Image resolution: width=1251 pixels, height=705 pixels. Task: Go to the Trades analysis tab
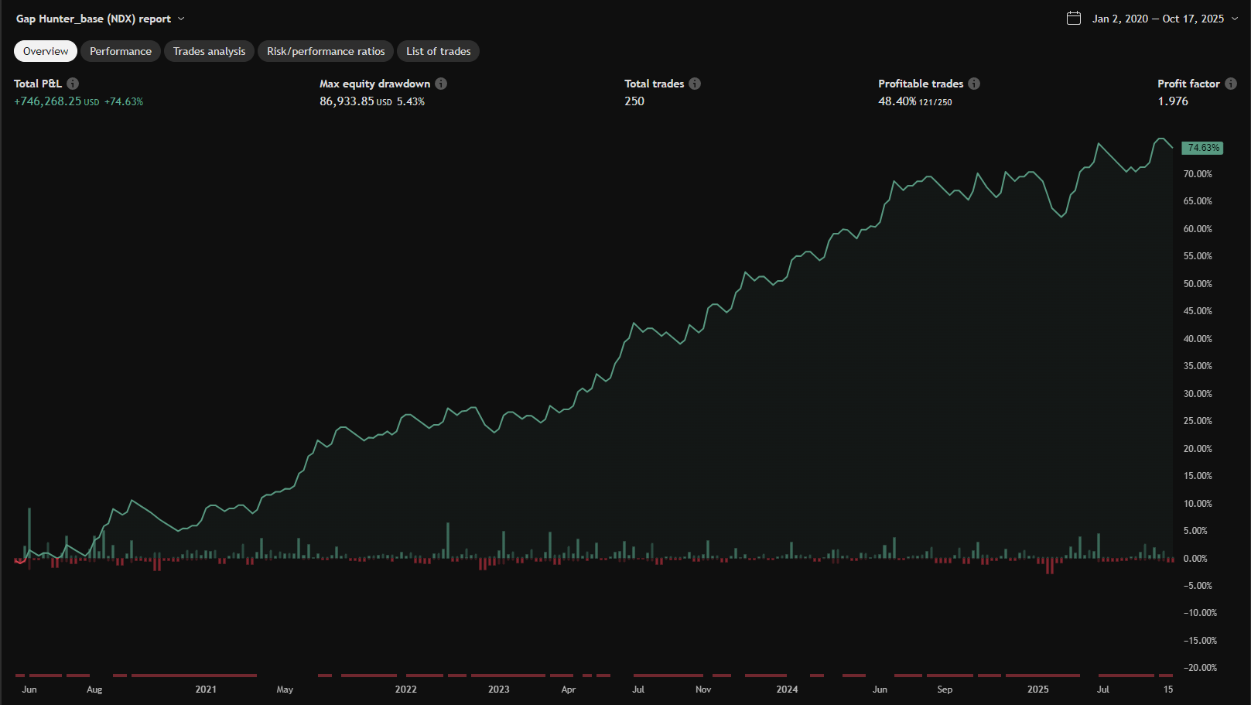209,51
